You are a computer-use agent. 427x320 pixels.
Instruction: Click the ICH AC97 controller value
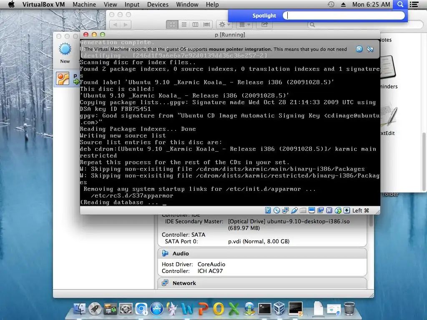210,271
